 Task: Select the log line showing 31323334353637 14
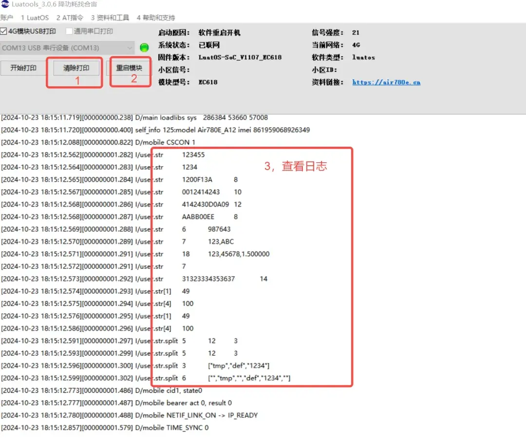coord(134,279)
